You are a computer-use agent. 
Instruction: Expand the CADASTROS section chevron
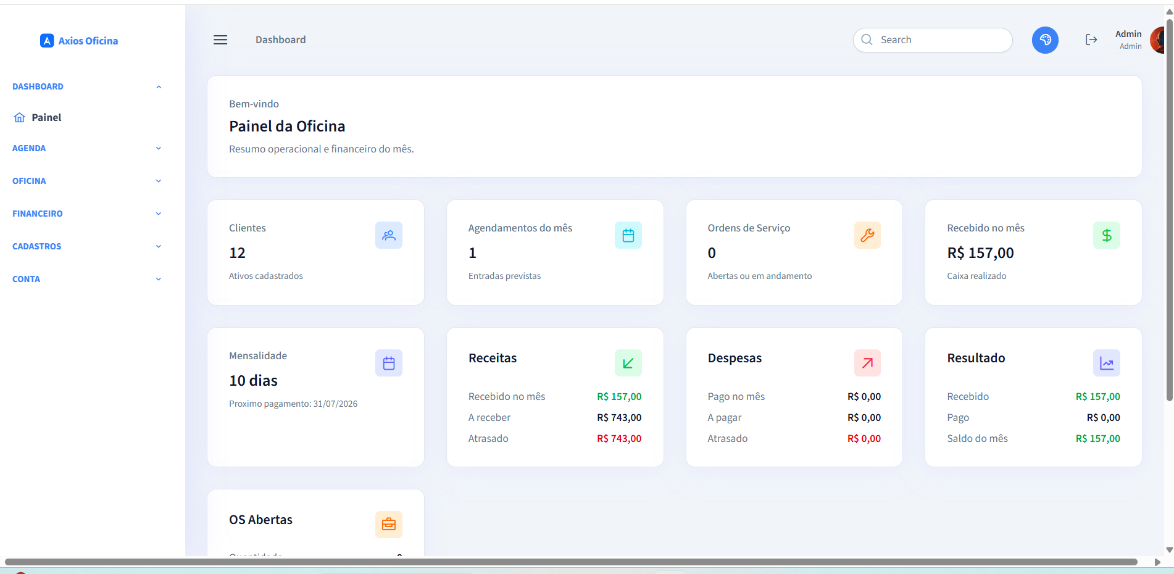[159, 246]
